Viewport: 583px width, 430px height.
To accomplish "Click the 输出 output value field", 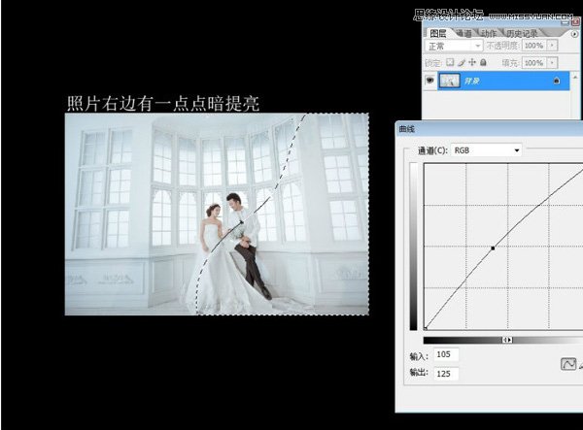I will coord(446,374).
